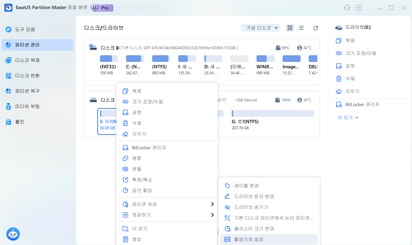The height and width of the screenshot is (245, 412).
Task: Open the AI assistant robot icon
Action: coord(13,234)
